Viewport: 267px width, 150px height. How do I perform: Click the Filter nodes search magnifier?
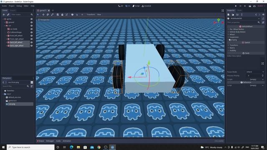coord(32,15)
